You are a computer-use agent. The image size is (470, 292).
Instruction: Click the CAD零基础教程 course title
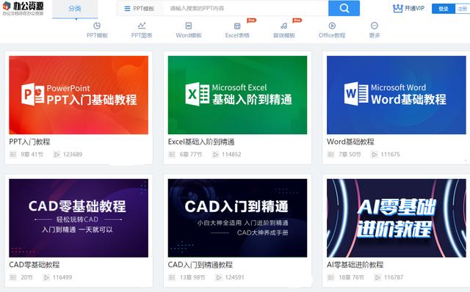[x=35, y=265]
